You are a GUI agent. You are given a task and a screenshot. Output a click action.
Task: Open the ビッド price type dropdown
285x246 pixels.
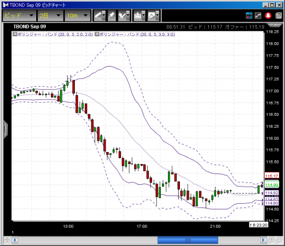pos(19,15)
